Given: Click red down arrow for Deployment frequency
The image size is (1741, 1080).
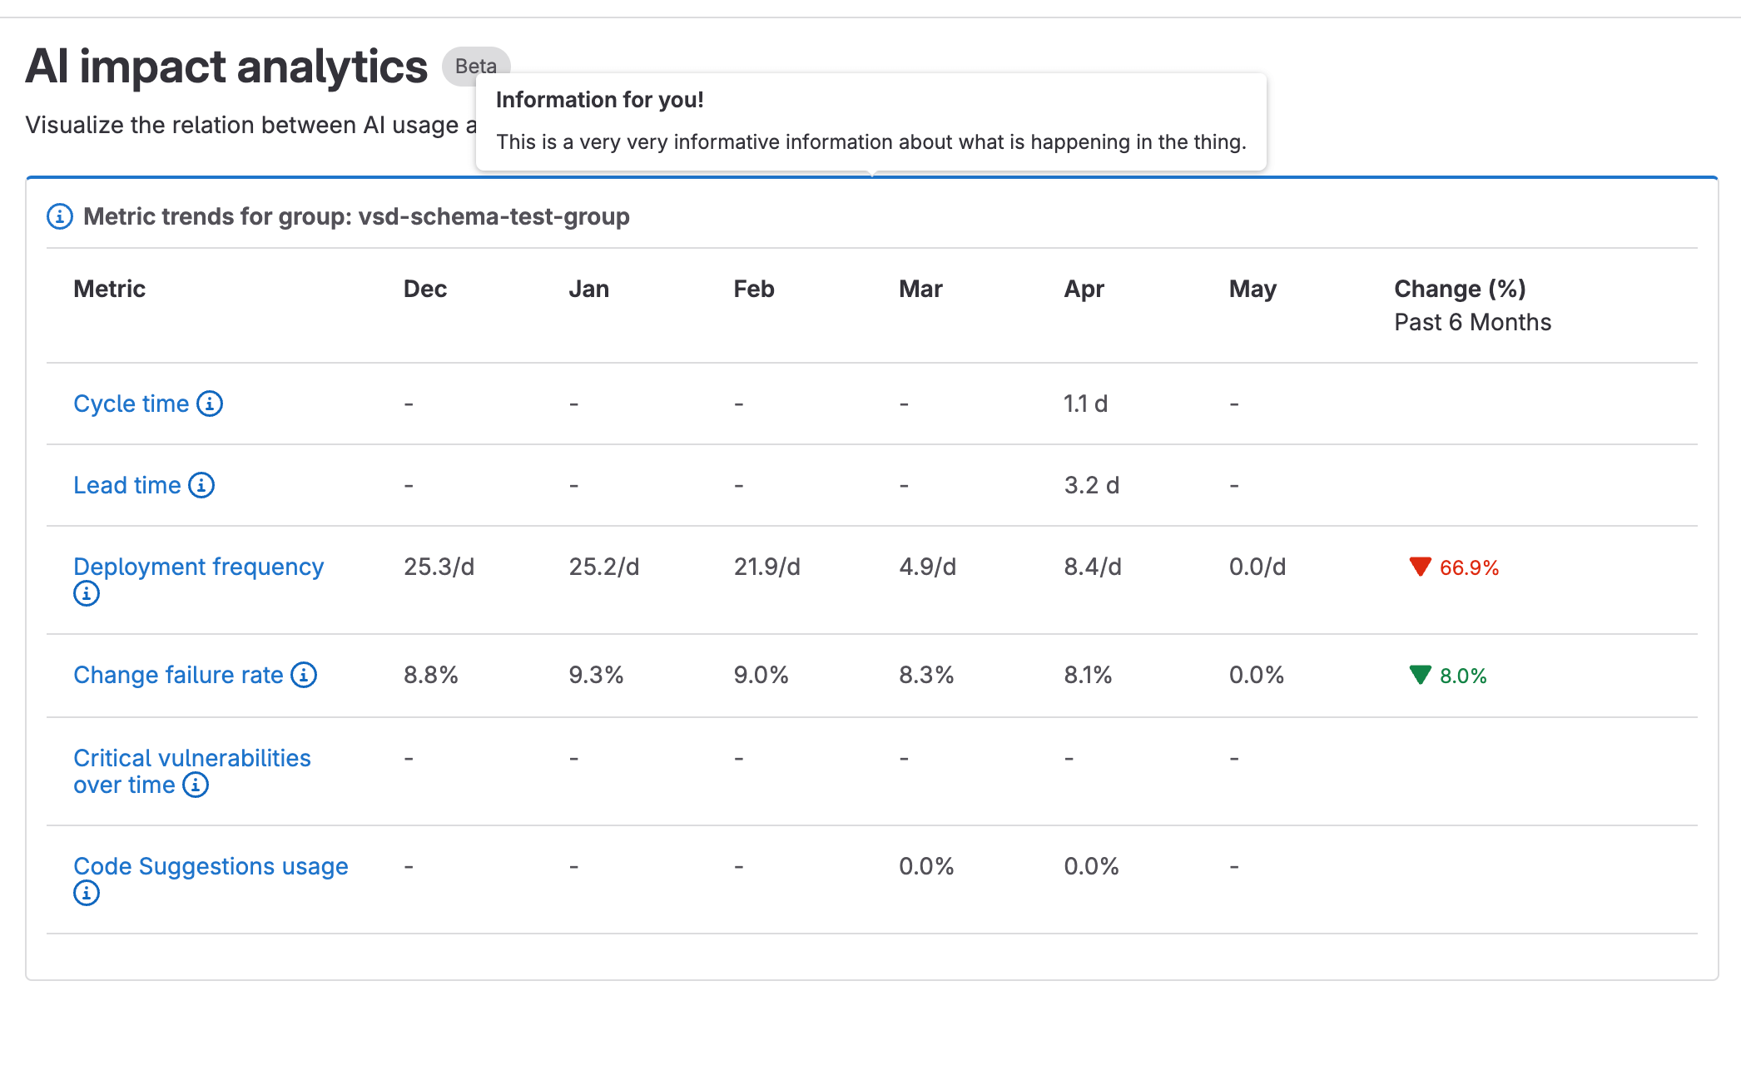Looking at the screenshot, I should (x=1420, y=567).
